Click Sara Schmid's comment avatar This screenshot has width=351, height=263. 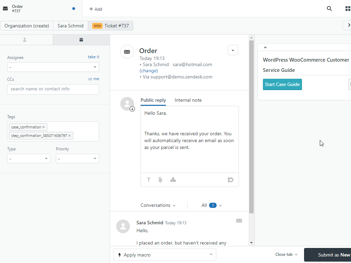(123, 226)
